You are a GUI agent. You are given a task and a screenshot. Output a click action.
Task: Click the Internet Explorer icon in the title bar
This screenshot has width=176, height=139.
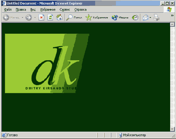pyautogui.click(x=4, y=3)
